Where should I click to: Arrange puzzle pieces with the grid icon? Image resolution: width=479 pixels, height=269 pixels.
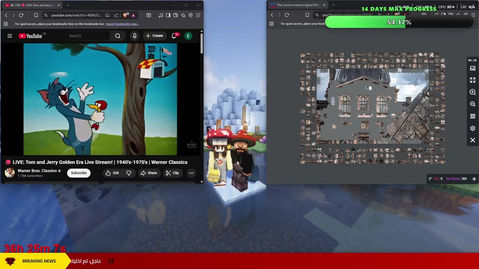pyautogui.click(x=473, y=116)
